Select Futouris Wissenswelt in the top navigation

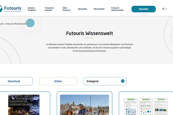pyautogui.click(x=117, y=9)
